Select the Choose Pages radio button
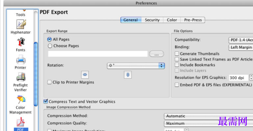The image size is (253, 131). [x=50, y=46]
